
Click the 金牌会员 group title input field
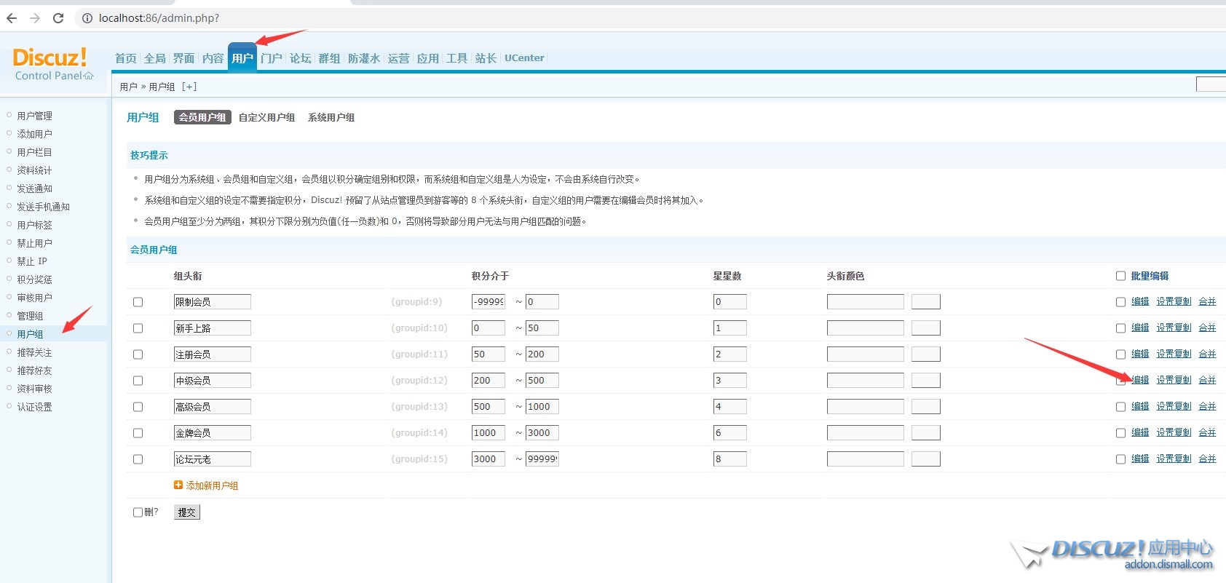(212, 433)
